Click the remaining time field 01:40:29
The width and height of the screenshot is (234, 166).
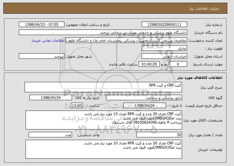pos(149,64)
